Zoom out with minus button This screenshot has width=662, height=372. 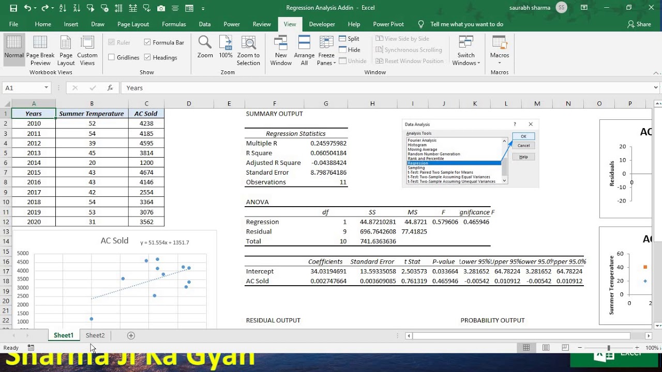click(580, 348)
